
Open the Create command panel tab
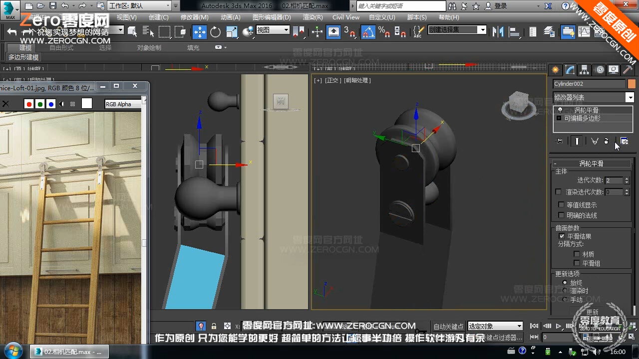tap(555, 70)
